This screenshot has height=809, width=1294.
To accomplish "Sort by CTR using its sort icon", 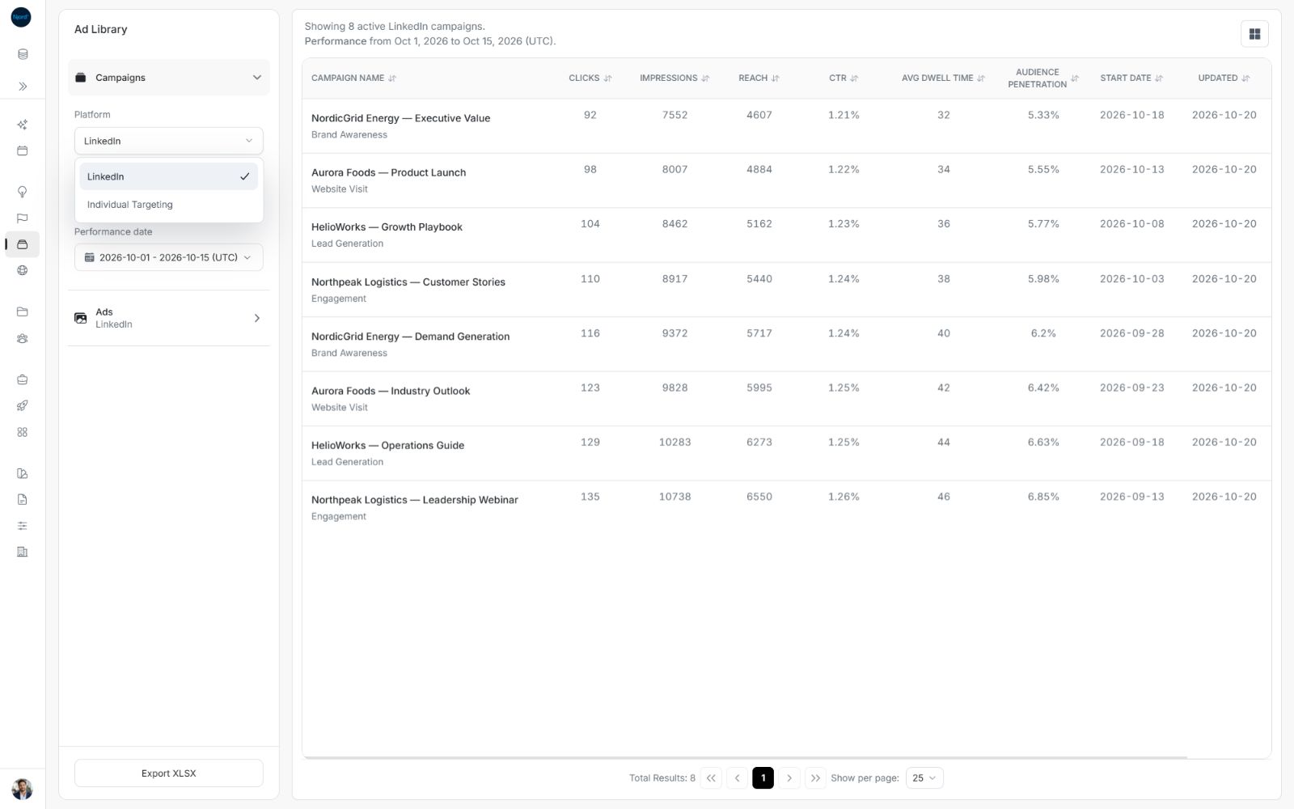I will click(854, 78).
